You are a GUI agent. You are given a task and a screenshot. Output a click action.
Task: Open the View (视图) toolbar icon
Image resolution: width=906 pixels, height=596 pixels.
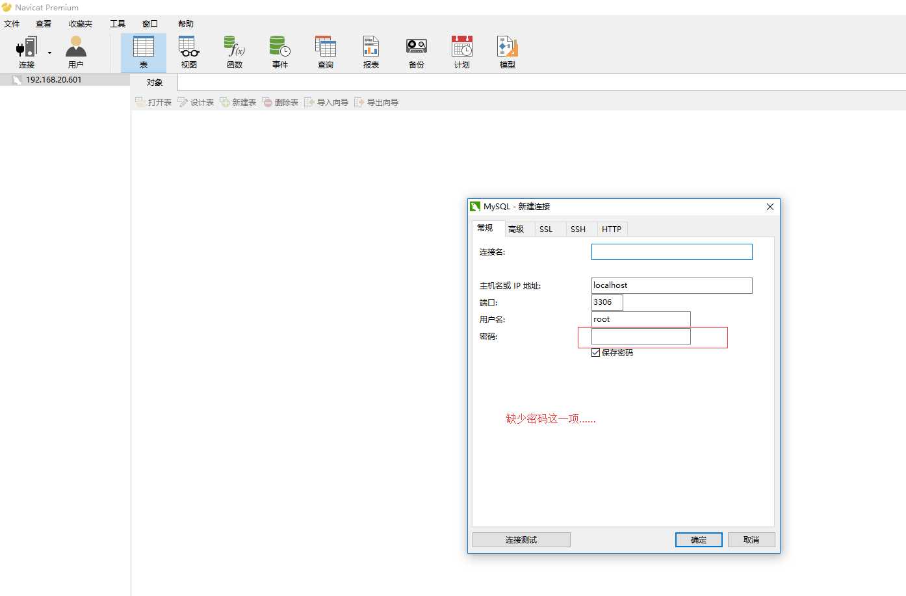pos(189,53)
